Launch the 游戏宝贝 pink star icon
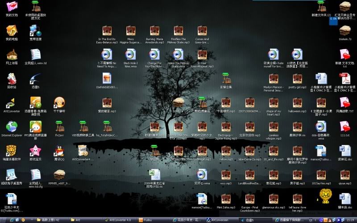Screen dimensions: 357x223 pyautogui.click(x=36, y=151)
